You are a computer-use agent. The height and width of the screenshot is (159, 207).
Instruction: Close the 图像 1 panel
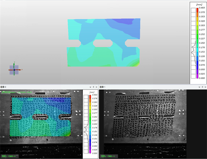pyautogui.click(x=205, y=86)
